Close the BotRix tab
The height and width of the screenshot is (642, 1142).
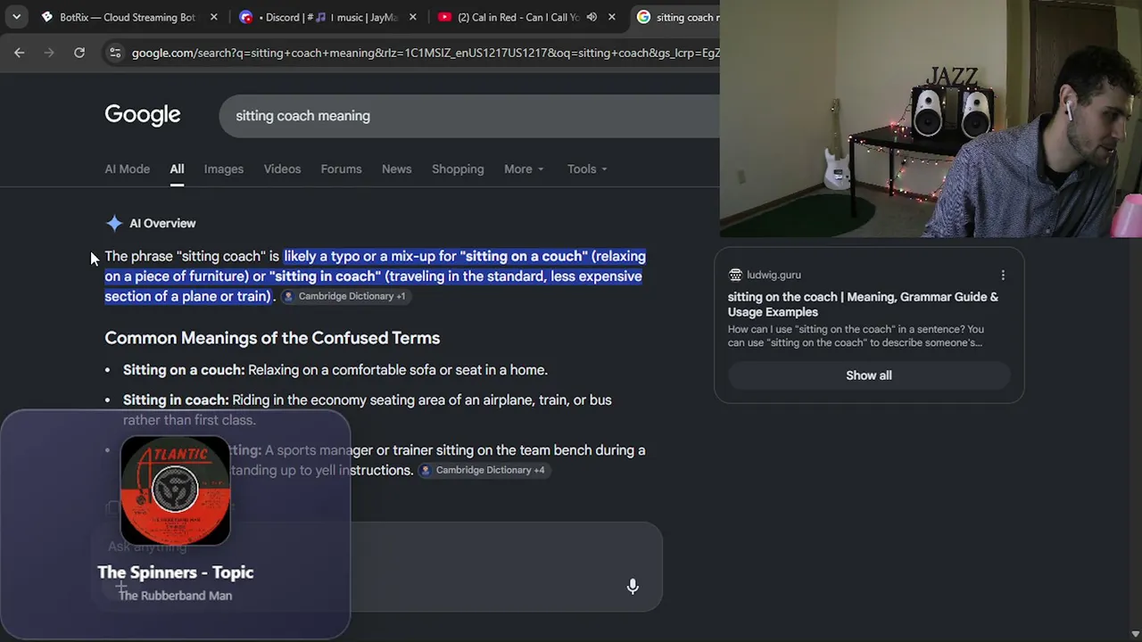pos(214,17)
